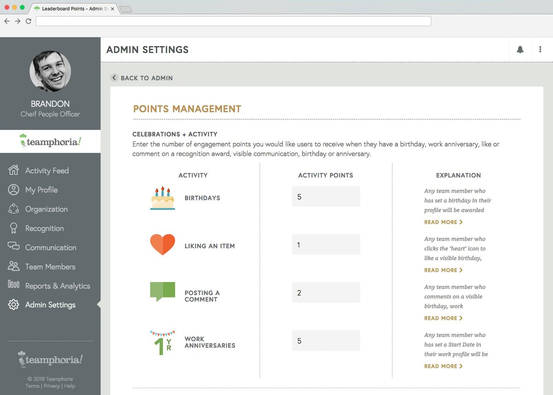553x395 pixels.
Task: Click the orange heart icon for Liking an Item
Action: pos(163,244)
